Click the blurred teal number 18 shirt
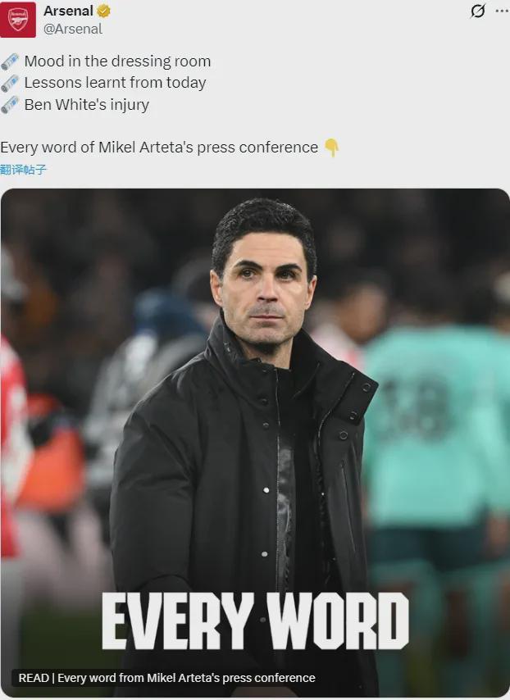510x700 pixels. click(x=435, y=424)
